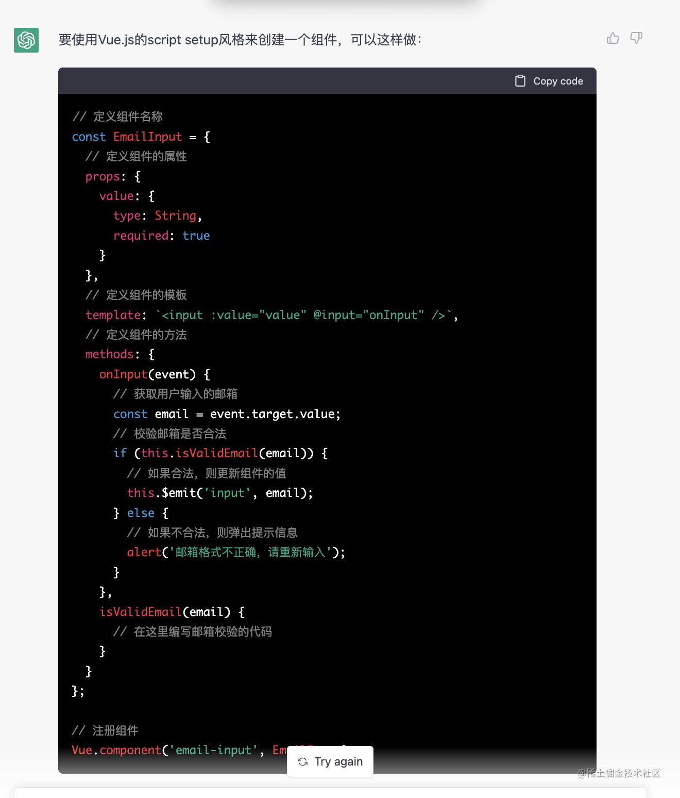The image size is (680, 798).
Task: Click the comment line '// 定义组件名称'
Action: (x=117, y=117)
